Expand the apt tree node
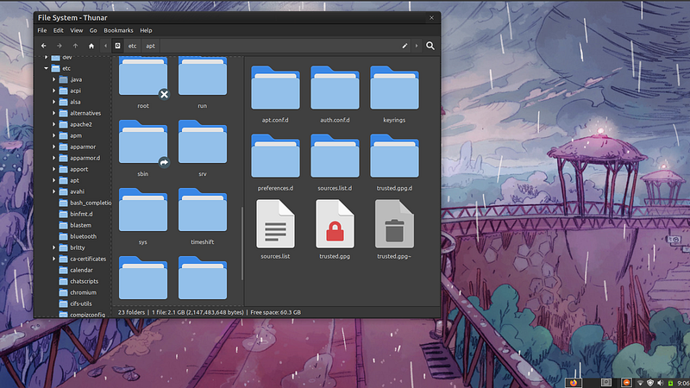The width and height of the screenshot is (690, 388). click(x=53, y=180)
